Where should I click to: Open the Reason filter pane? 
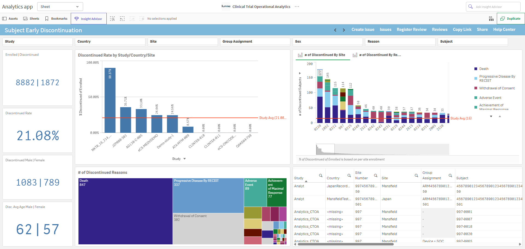click(x=400, y=42)
